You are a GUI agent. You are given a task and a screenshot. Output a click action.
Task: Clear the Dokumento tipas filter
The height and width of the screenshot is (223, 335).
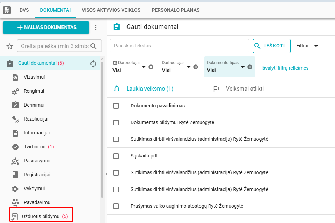point(250,67)
